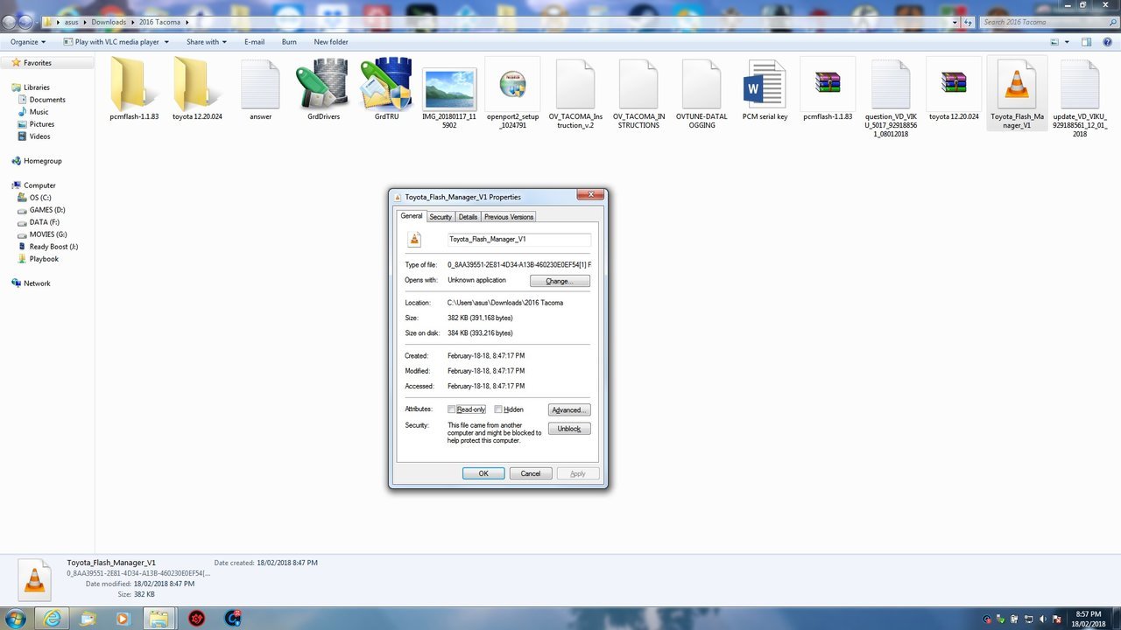Tick the Read-only attribute checkbox

coord(452,409)
